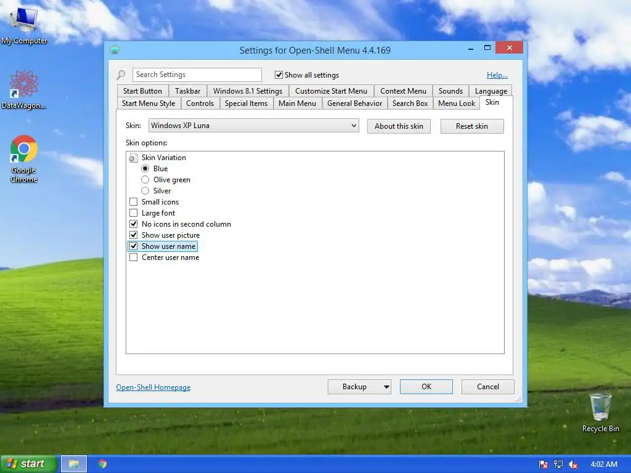Click the muted volume tray icon

(x=573, y=464)
